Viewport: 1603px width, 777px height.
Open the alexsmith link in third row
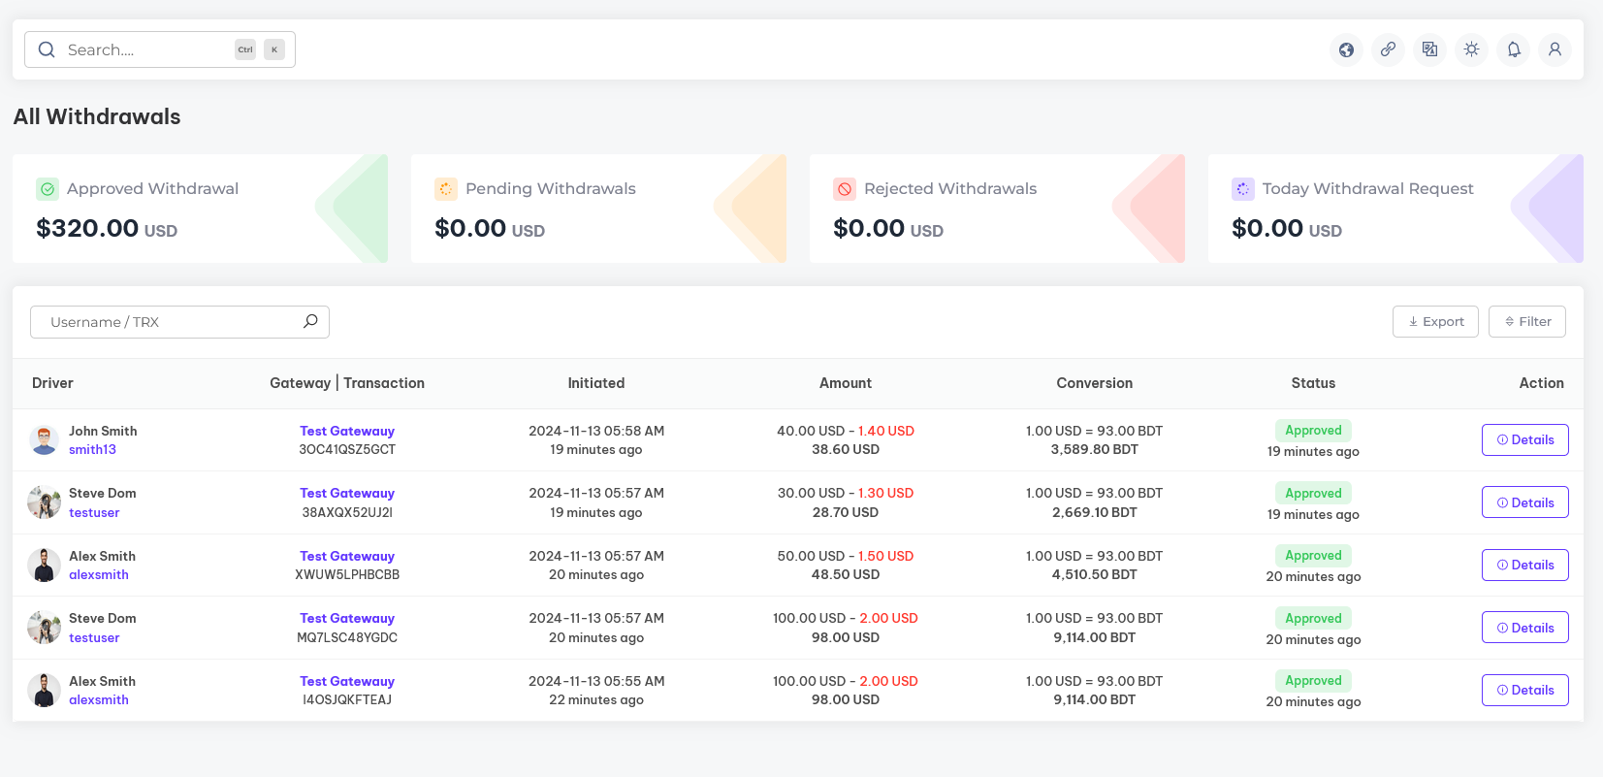98,575
